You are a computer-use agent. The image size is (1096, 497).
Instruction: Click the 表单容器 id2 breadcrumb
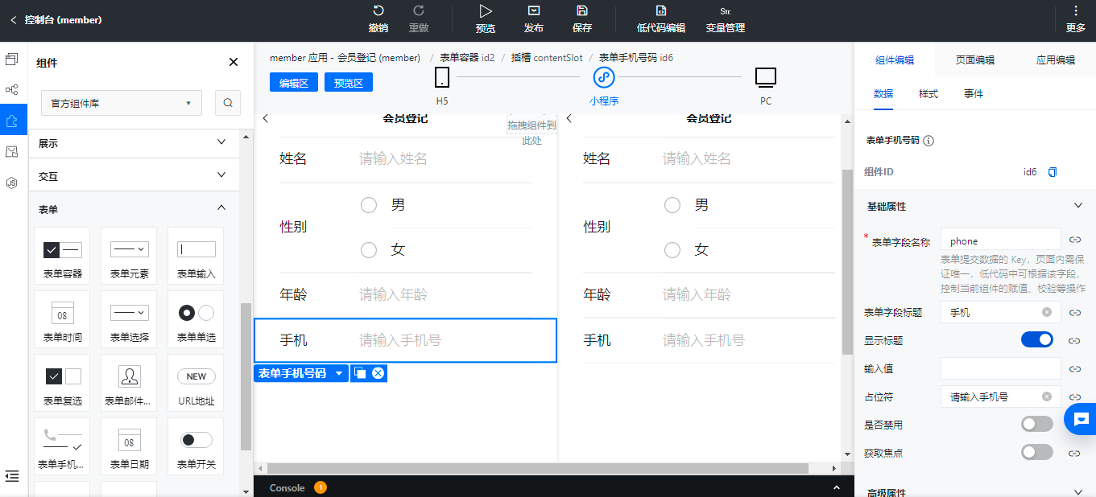467,58
